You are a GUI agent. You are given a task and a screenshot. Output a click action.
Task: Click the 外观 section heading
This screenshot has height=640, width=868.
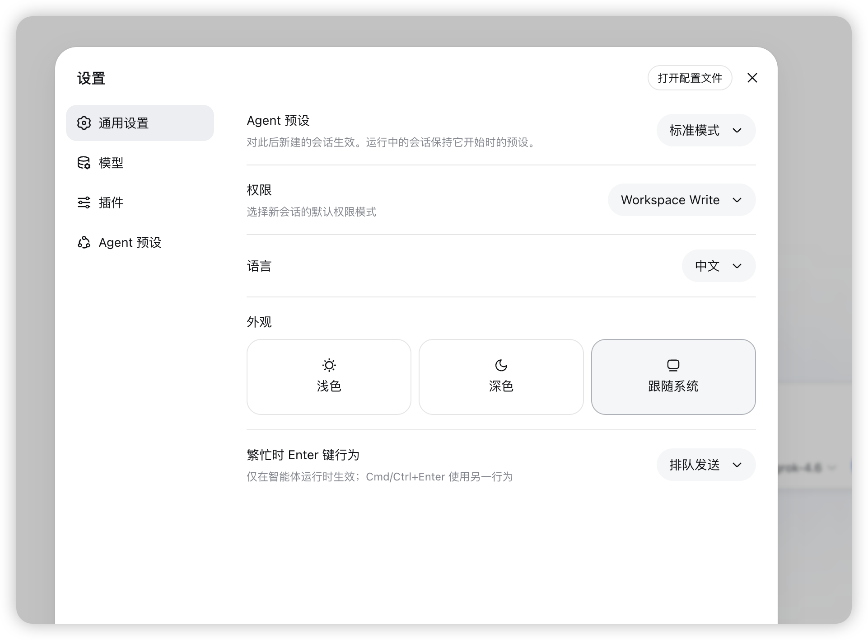[x=259, y=322]
